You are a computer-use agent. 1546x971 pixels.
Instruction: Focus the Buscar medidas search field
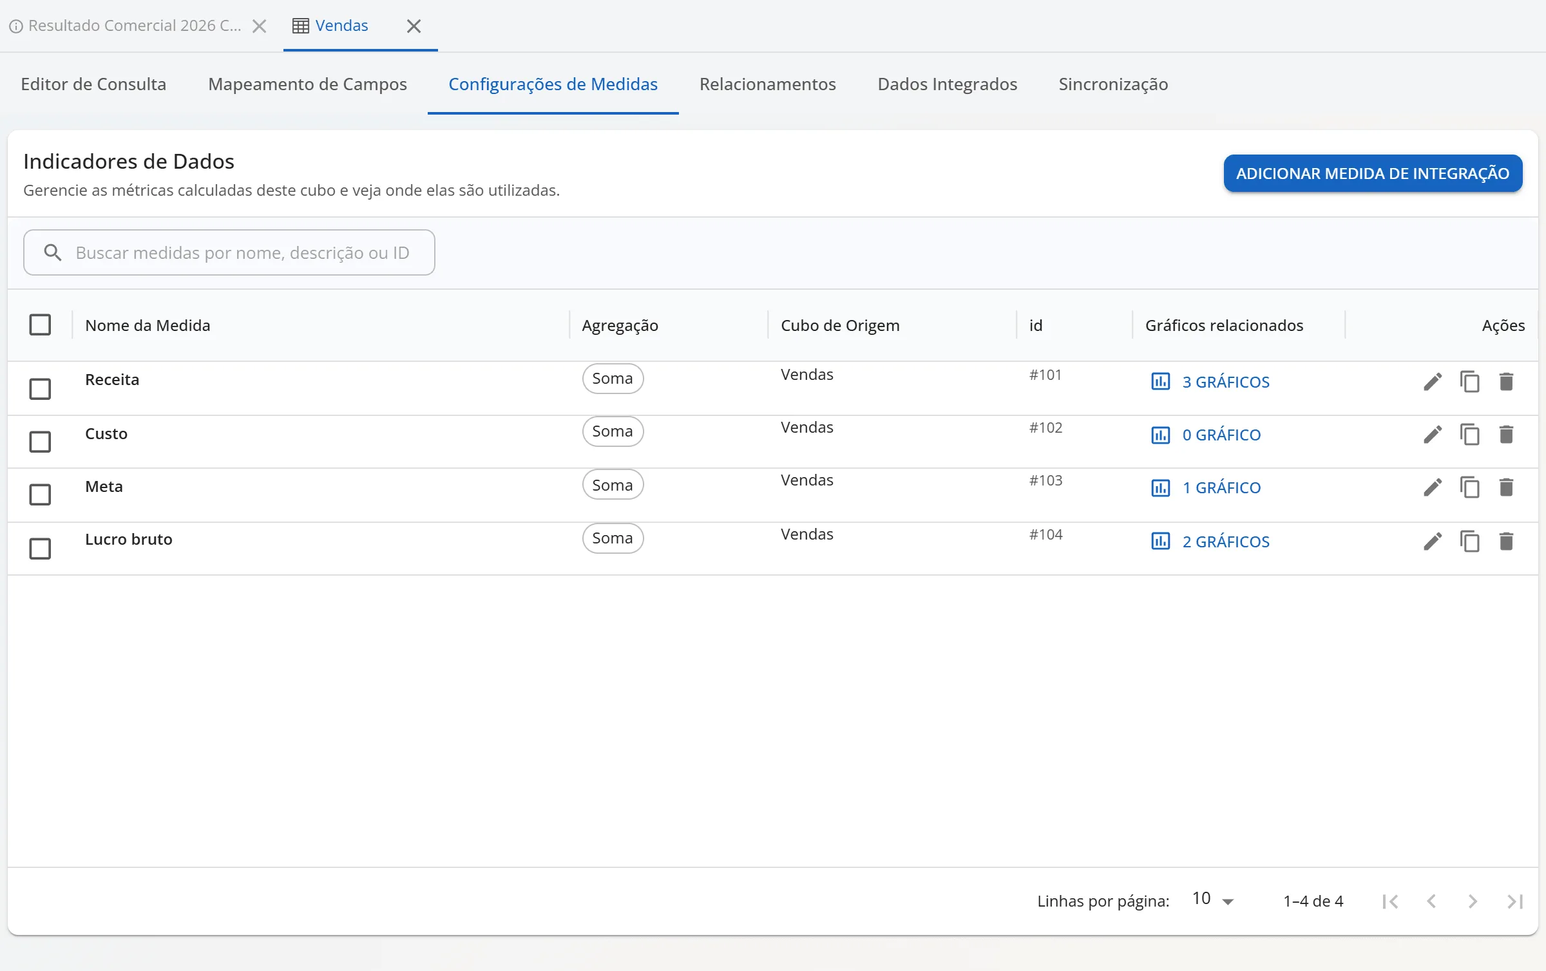pyautogui.click(x=229, y=252)
